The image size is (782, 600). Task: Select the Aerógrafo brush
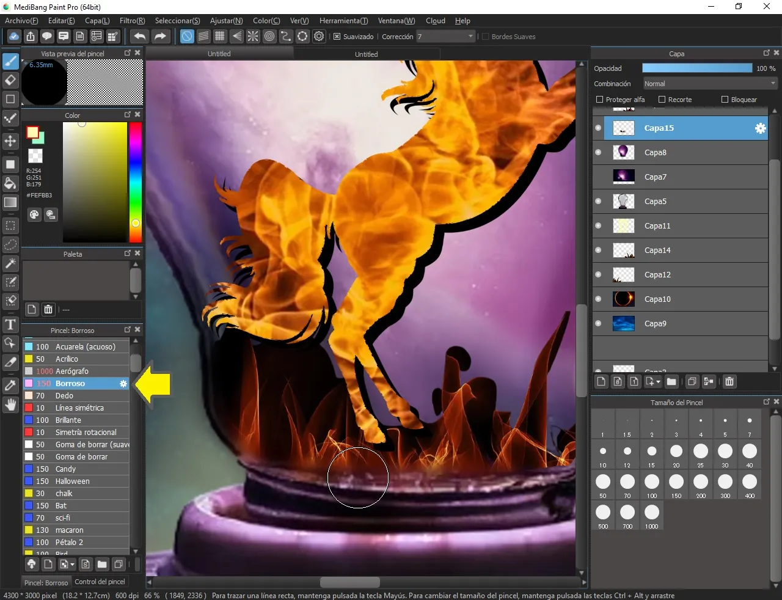tap(76, 371)
